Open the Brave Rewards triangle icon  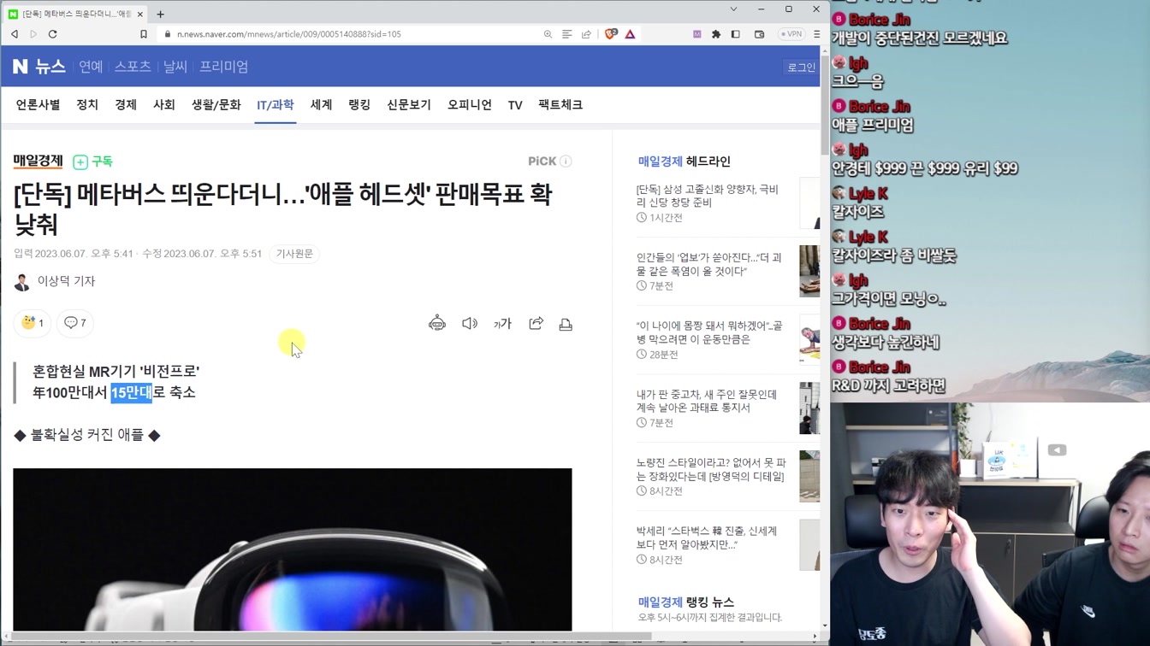pyautogui.click(x=630, y=34)
